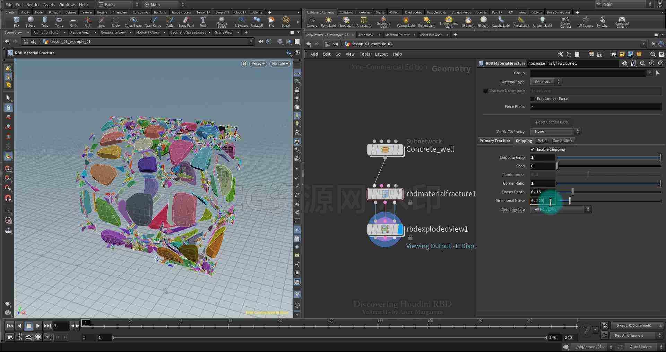The width and height of the screenshot is (666, 352).
Task: Open the network editor Layout menu
Action: pyautogui.click(x=381, y=54)
